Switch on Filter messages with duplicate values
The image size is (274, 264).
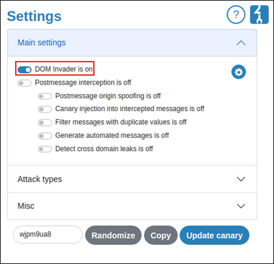45,123
